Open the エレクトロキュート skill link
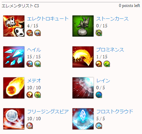The image size is (142, 134). 48,19
